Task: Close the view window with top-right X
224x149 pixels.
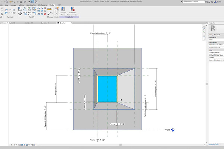Action: pos(206,23)
